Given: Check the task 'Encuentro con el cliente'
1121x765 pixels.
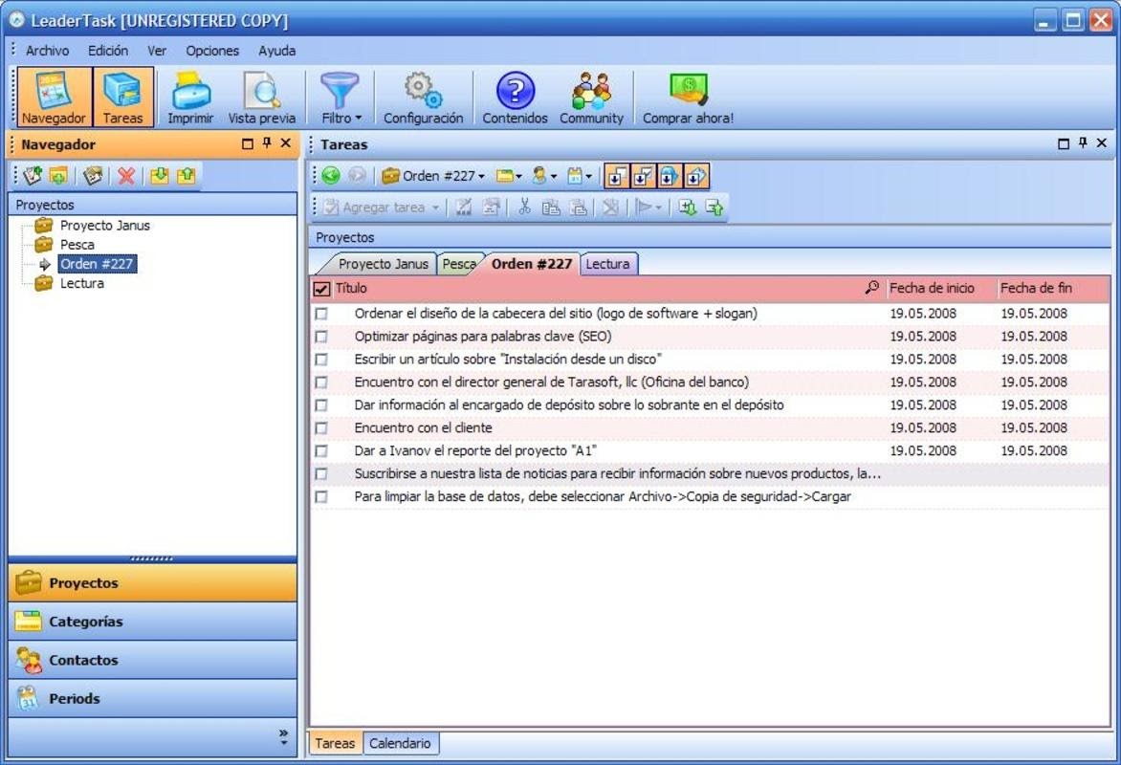Looking at the screenshot, I should (x=321, y=427).
